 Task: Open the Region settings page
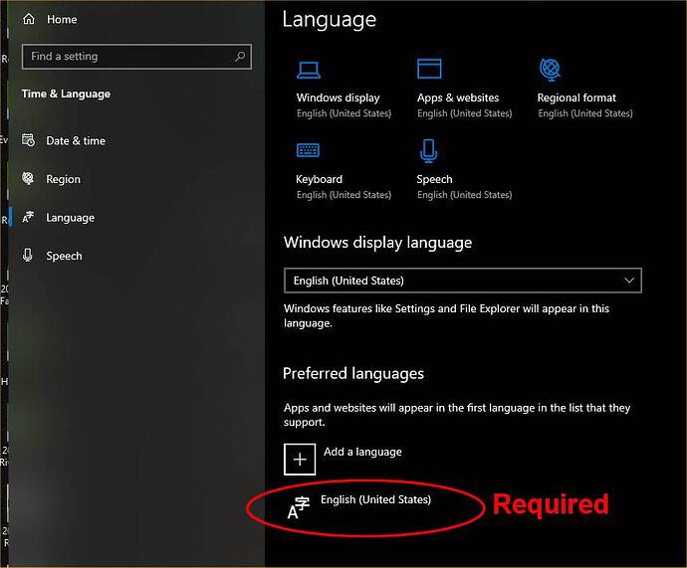click(x=64, y=179)
